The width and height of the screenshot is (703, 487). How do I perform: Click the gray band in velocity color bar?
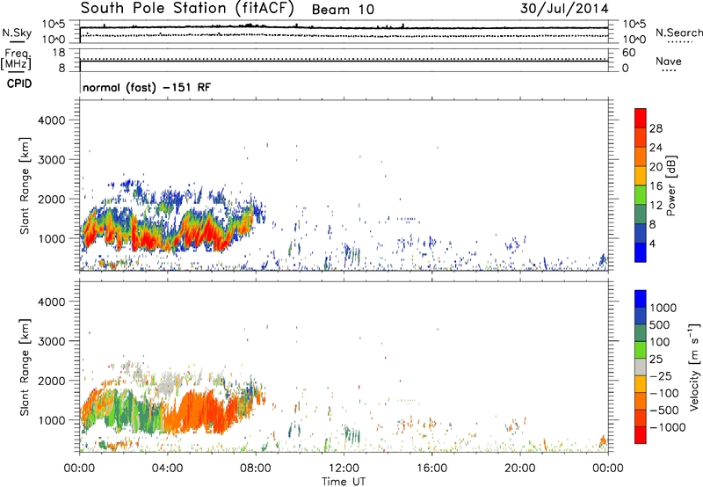pos(641,367)
